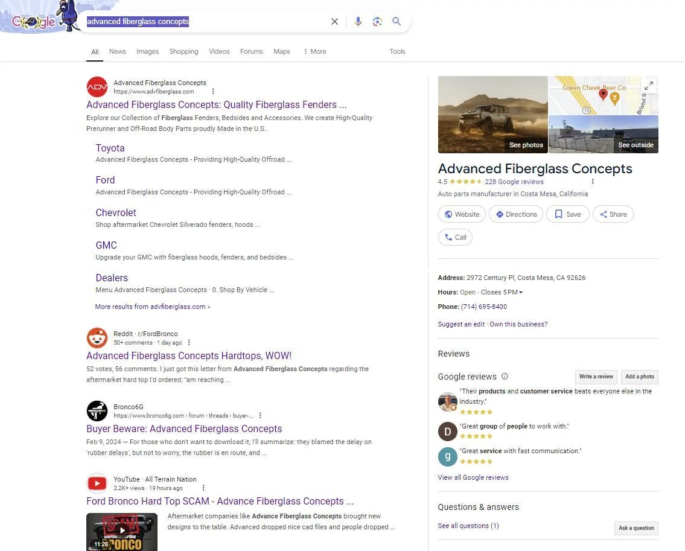
Task: Click the magnifying glass search icon
Action: [x=397, y=21]
